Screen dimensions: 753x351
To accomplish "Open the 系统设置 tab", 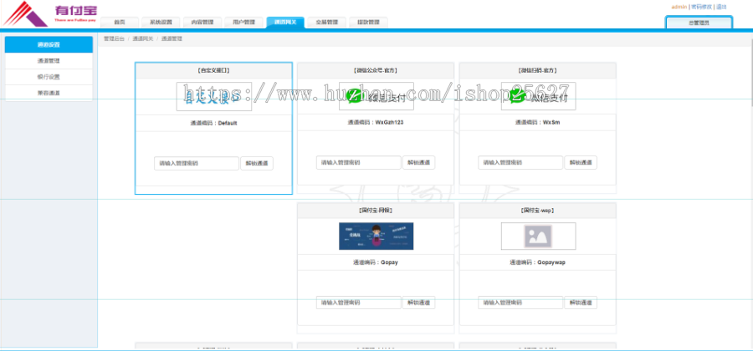I will 161,23.
